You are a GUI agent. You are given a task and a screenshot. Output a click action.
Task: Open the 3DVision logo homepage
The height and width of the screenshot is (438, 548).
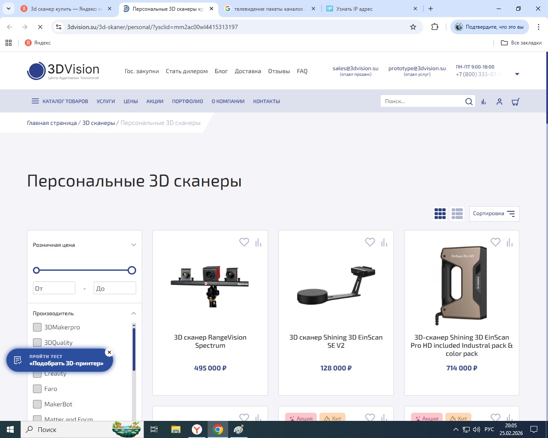click(63, 71)
